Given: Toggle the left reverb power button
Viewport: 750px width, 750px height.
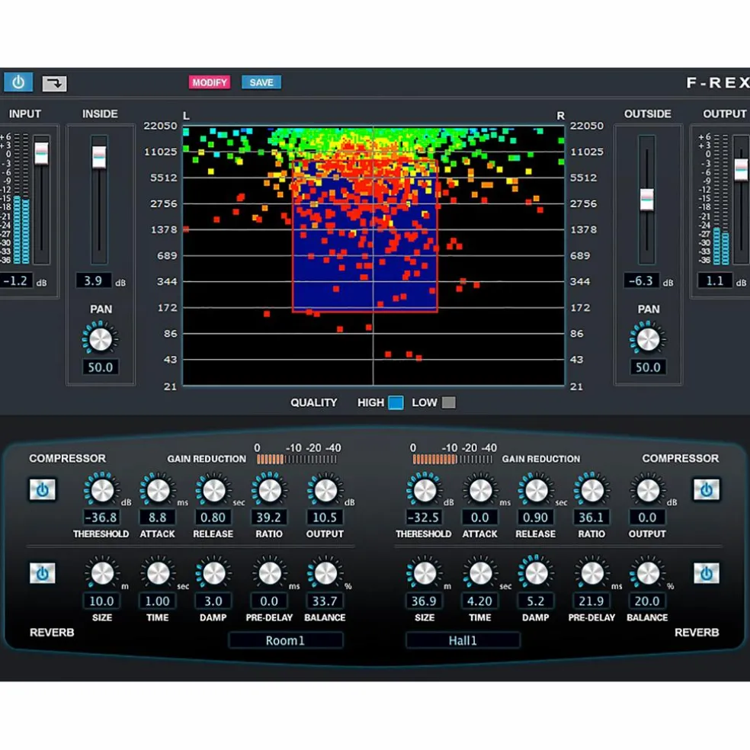Looking at the screenshot, I should tap(43, 573).
